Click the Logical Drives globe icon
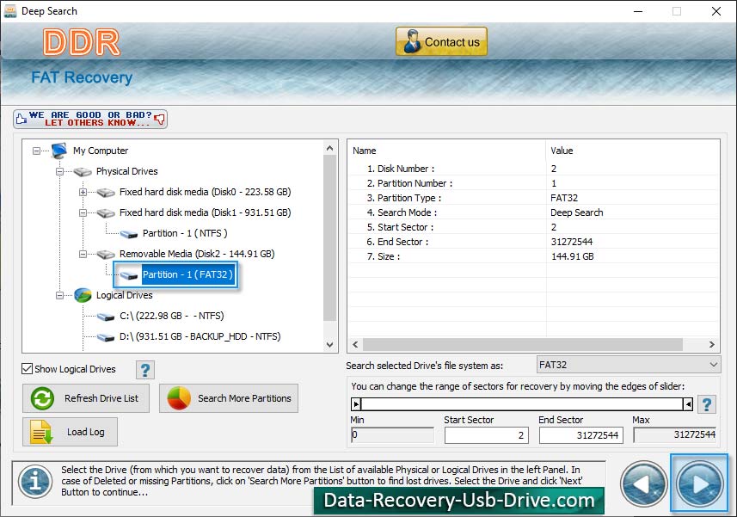 tap(83, 295)
